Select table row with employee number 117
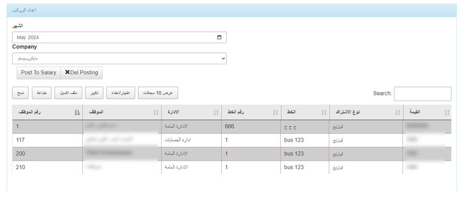Image resolution: width=462 pixels, height=199 pixels. (232, 140)
